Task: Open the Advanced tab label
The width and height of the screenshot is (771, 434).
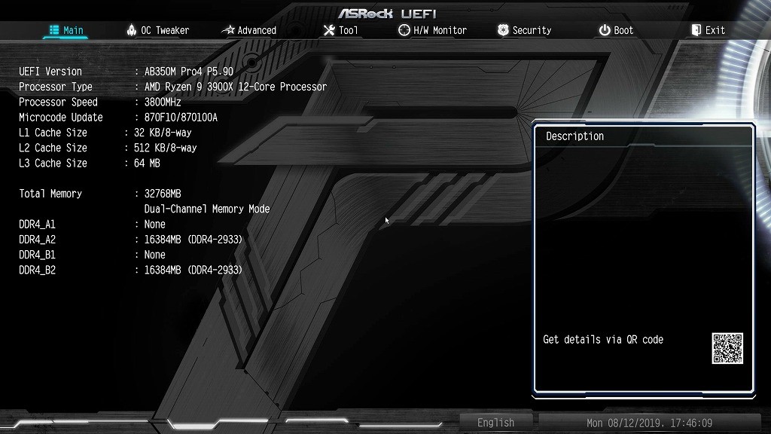Action: coord(257,30)
